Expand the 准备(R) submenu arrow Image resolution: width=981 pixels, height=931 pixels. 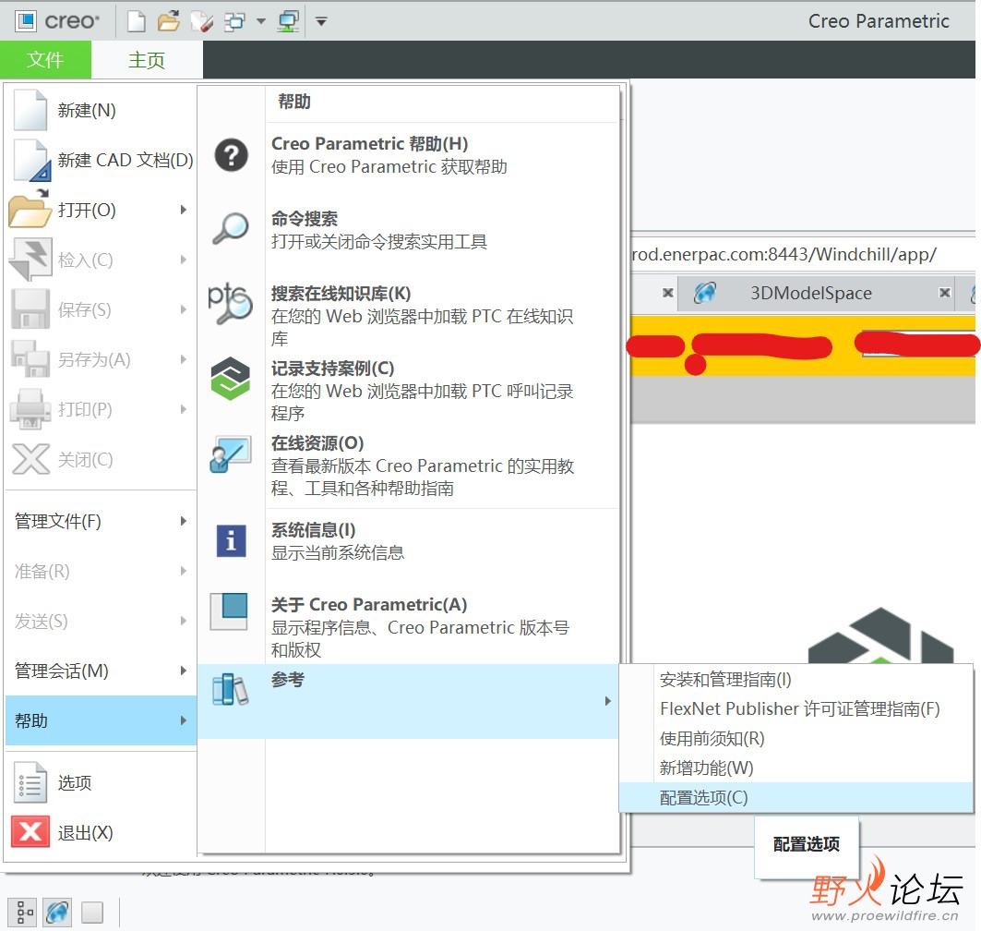pos(184,571)
